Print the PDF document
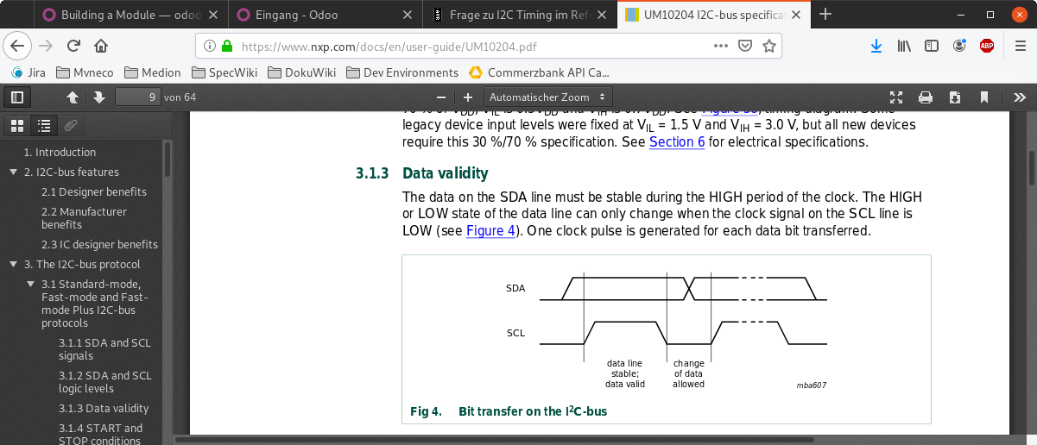1037x445 pixels. (926, 97)
